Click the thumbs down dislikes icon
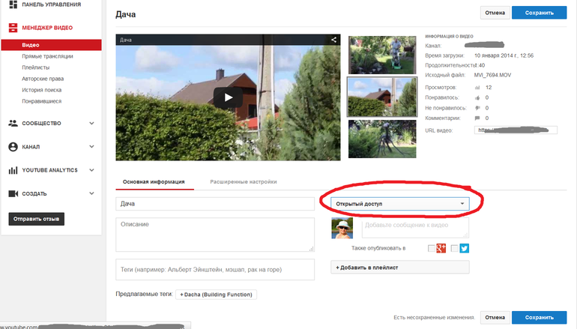The height and width of the screenshot is (329, 577). (477, 108)
